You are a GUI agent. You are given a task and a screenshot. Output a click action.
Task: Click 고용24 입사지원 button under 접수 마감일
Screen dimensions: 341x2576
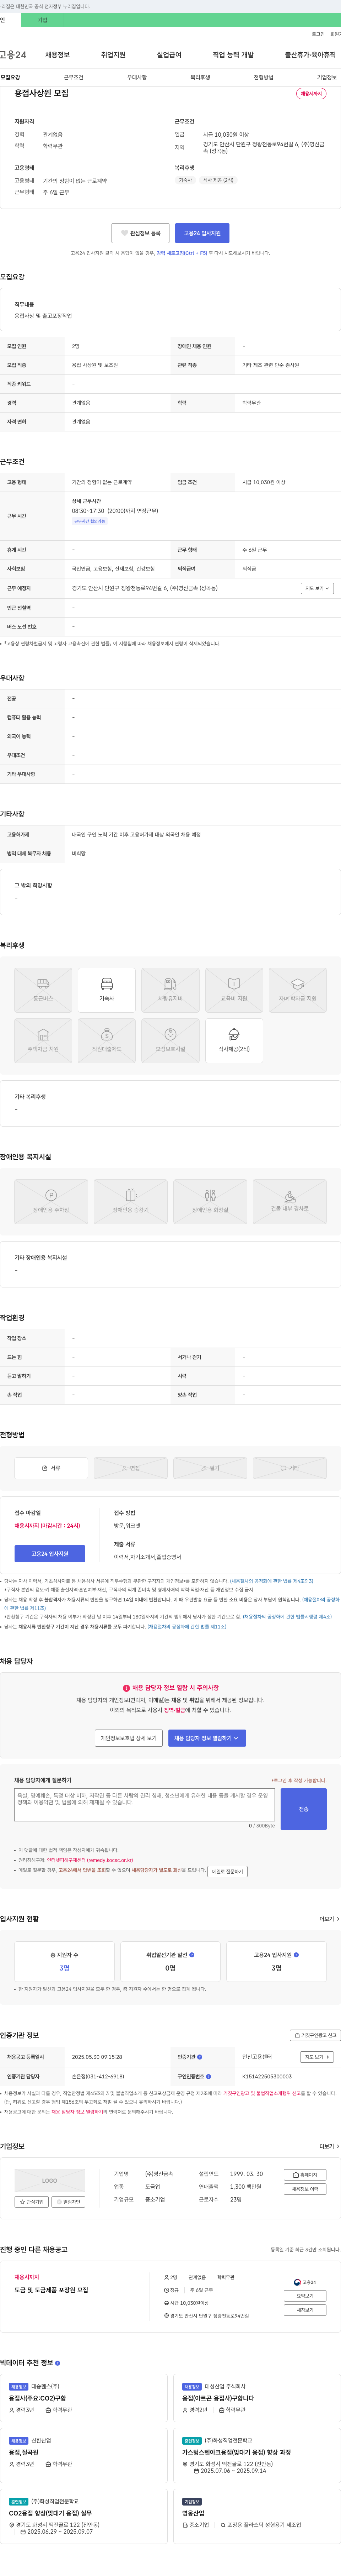[50, 1554]
